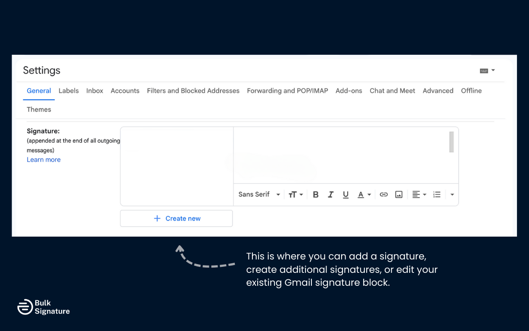Open the Learn more link

pyautogui.click(x=44, y=159)
